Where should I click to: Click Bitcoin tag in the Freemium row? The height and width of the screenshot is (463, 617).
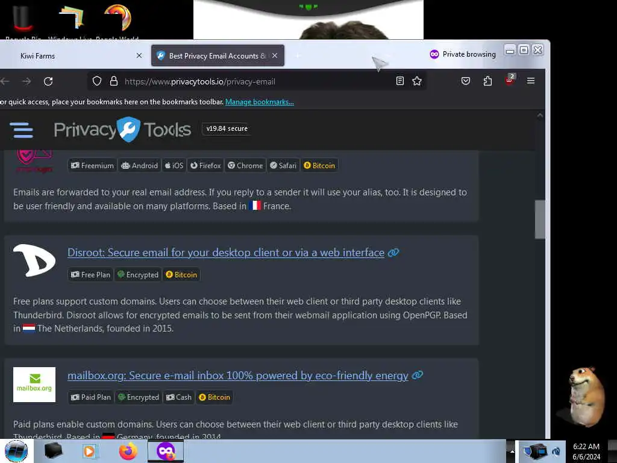tap(319, 166)
